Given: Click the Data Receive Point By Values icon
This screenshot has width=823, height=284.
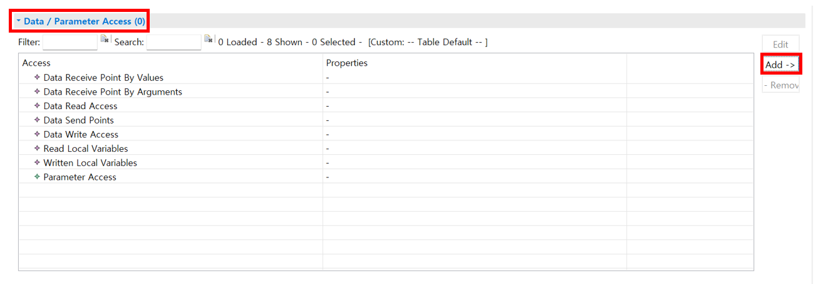Looking at the screenshot, I should click(37, 78).
